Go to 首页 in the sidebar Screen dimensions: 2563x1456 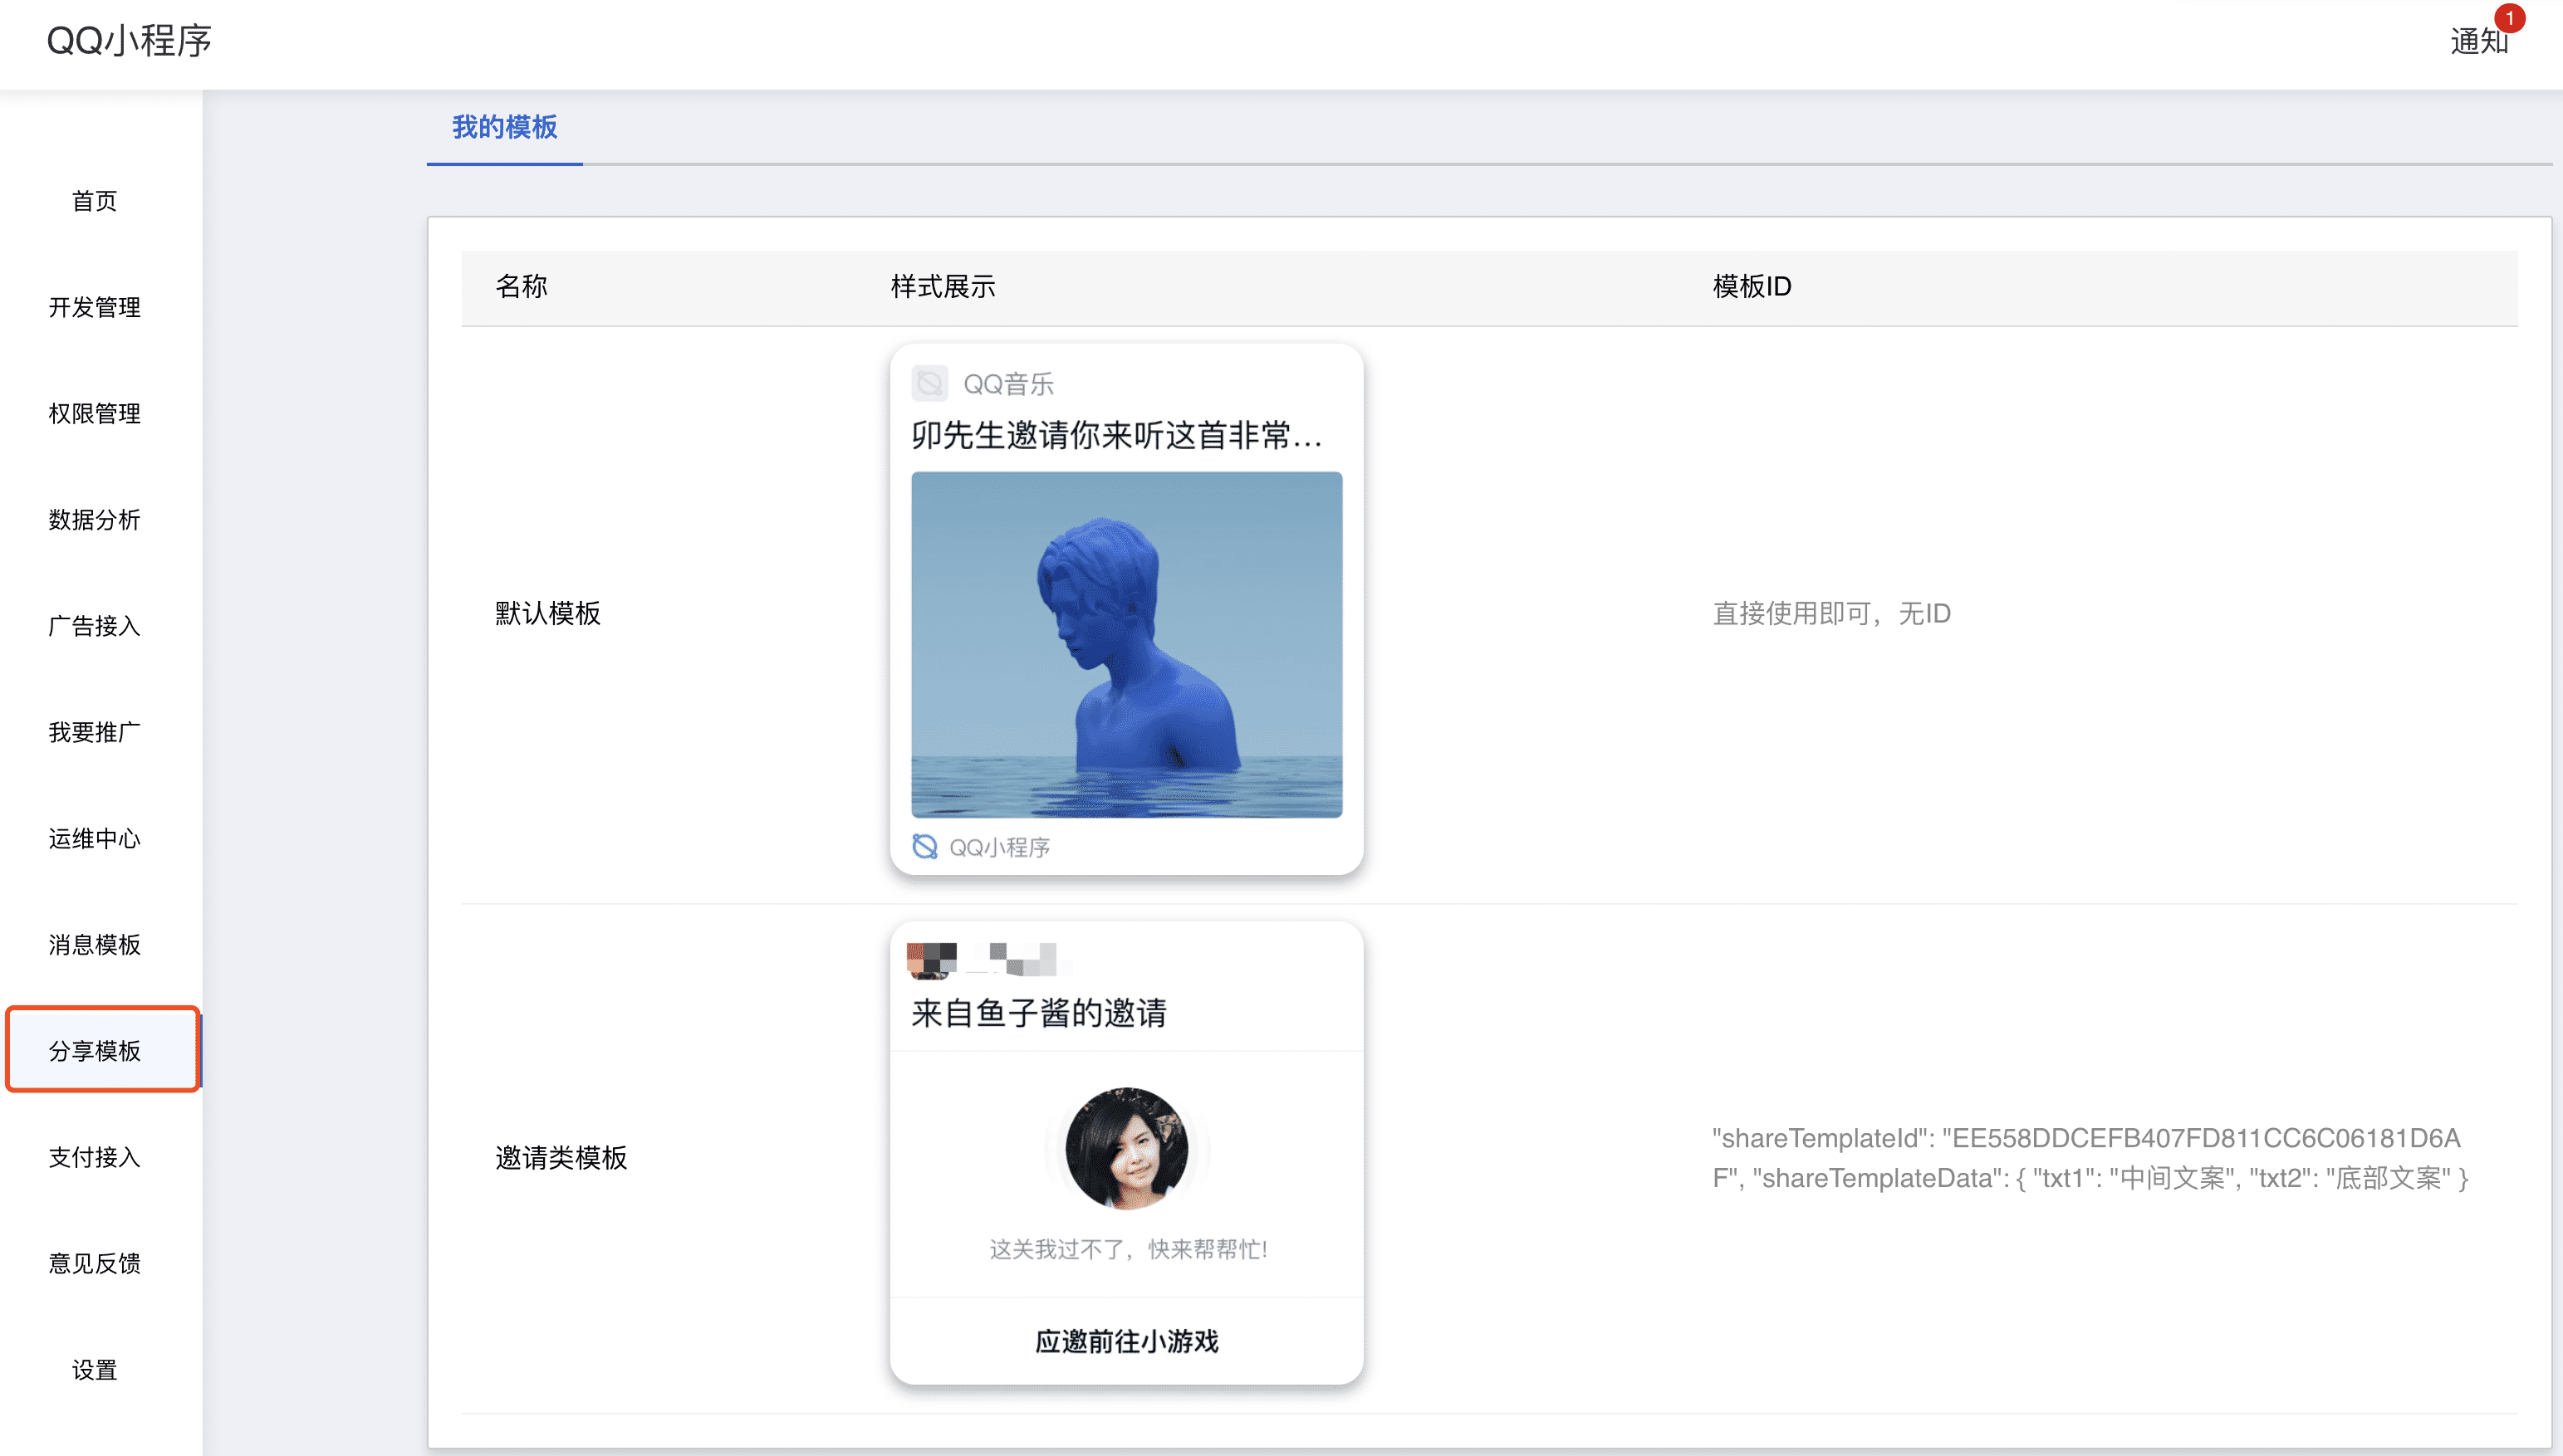[x=95, y=201]
